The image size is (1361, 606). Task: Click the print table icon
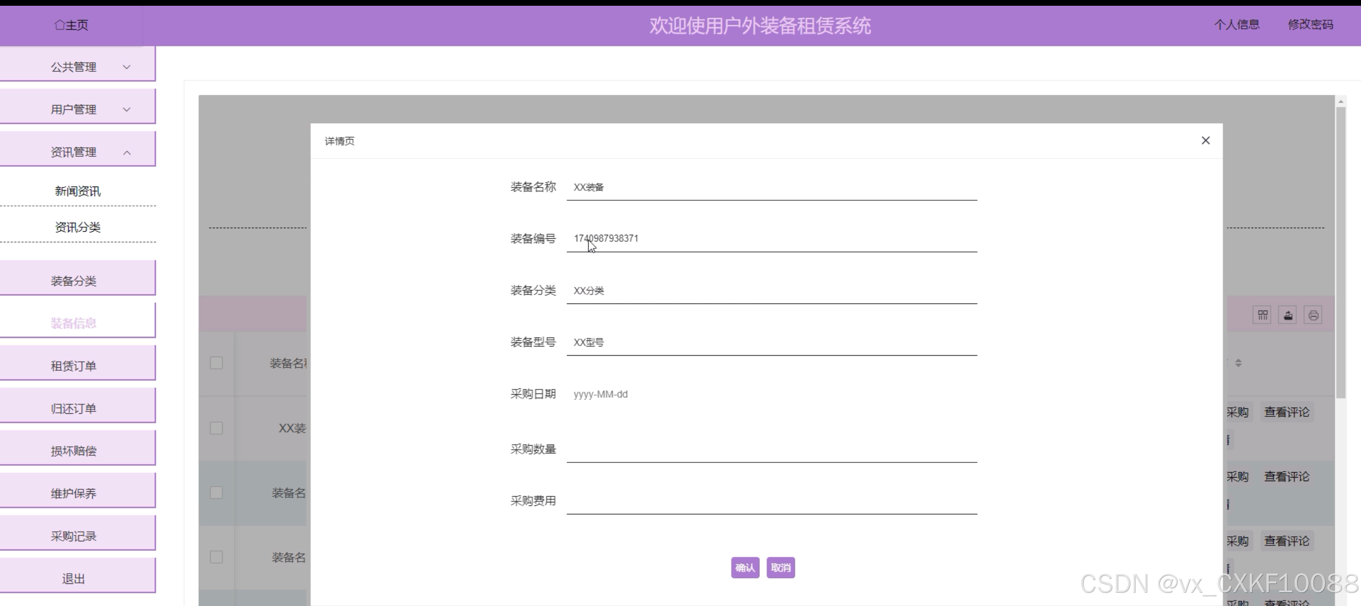tap(1313, 315)
